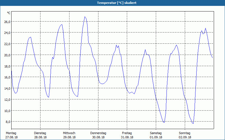Click the curve's end point on Sunday evening

(x=212, y=58)
